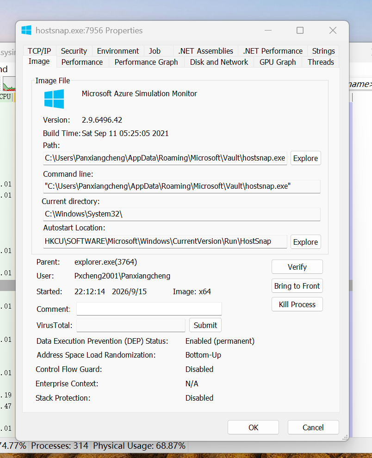Click the version number 2.9.6496.42
The height and width of the screenshot is (458, 372).
click(x=102, y=120)
